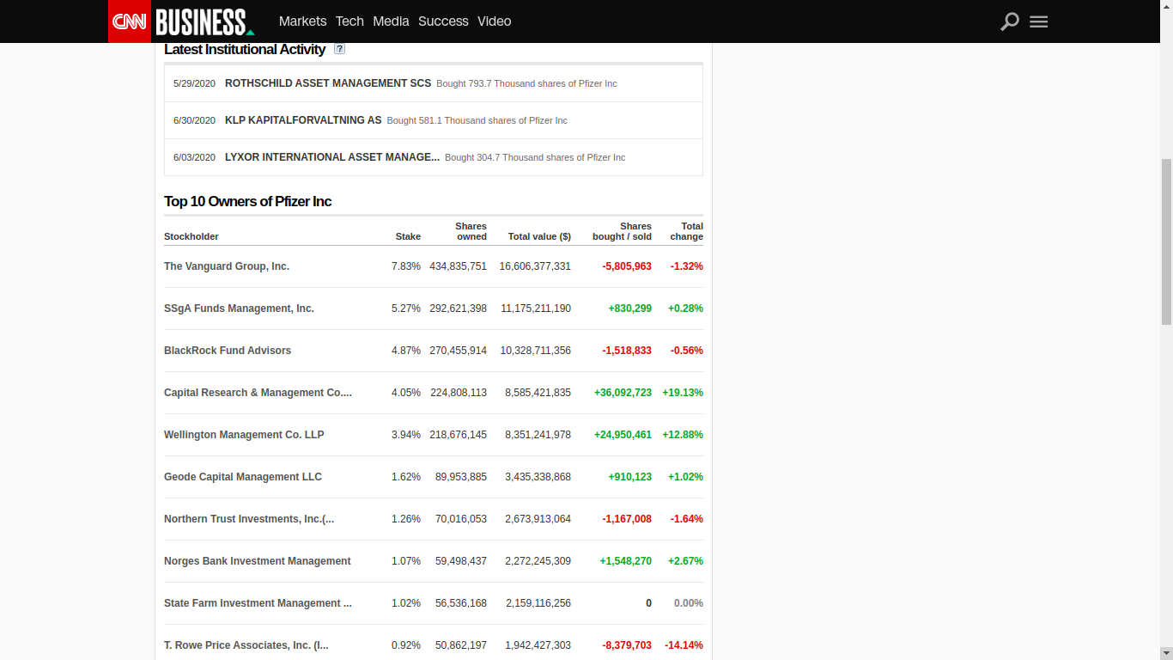1173x660 pixels.
Task: Select BlackRock Fund Advisors stockholder
Action: point(228,351)
